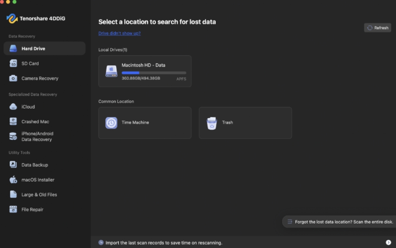Viewport: 396px width, 248px height.
Task: Open Large & Old Files utility
Action: pyautogui.click(x=44, y=195)
